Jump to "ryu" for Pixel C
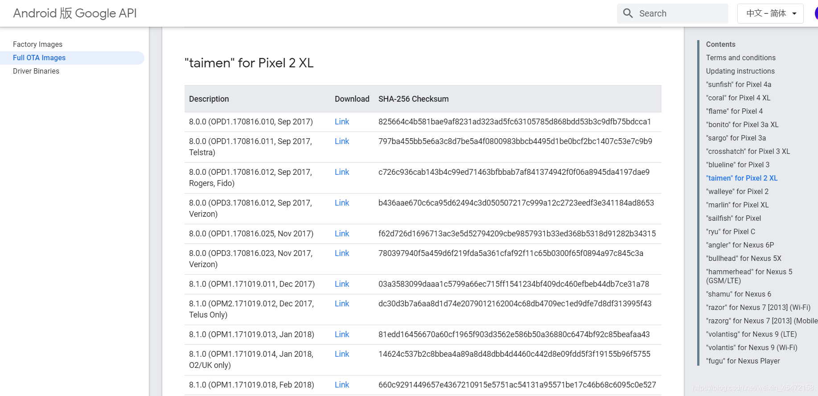This screenshot has width=818, height=396. 731,231
